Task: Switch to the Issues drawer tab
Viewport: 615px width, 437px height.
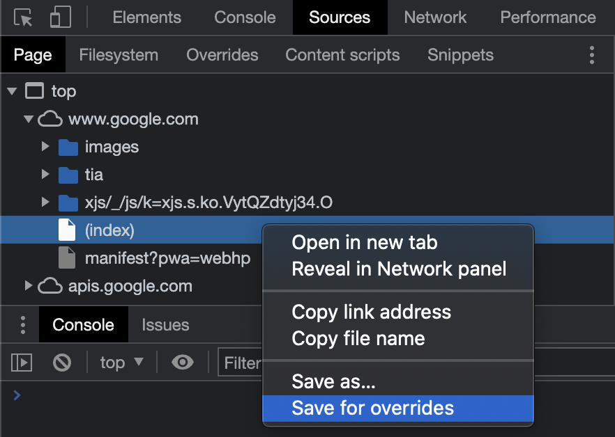Action: (165, 325)
